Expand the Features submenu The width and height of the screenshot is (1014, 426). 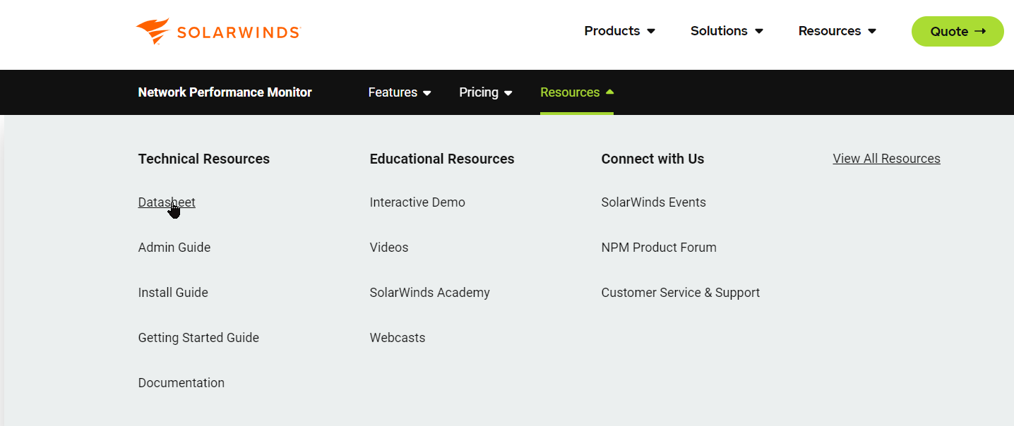coord(400,92)
